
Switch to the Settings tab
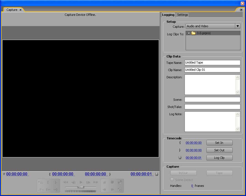click(183, 15)
